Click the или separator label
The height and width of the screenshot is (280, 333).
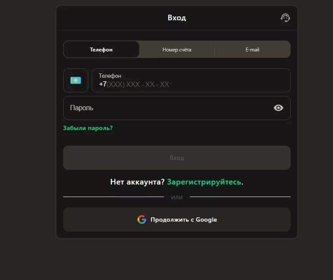tap(177, 197)
